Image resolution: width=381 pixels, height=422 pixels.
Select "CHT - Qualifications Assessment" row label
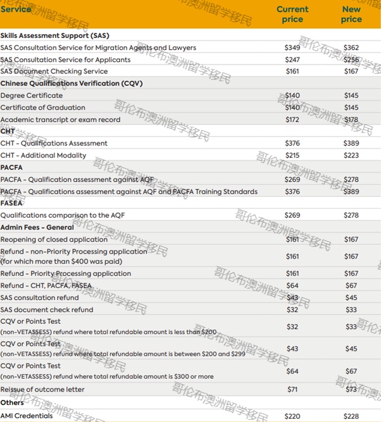point(54,143)
